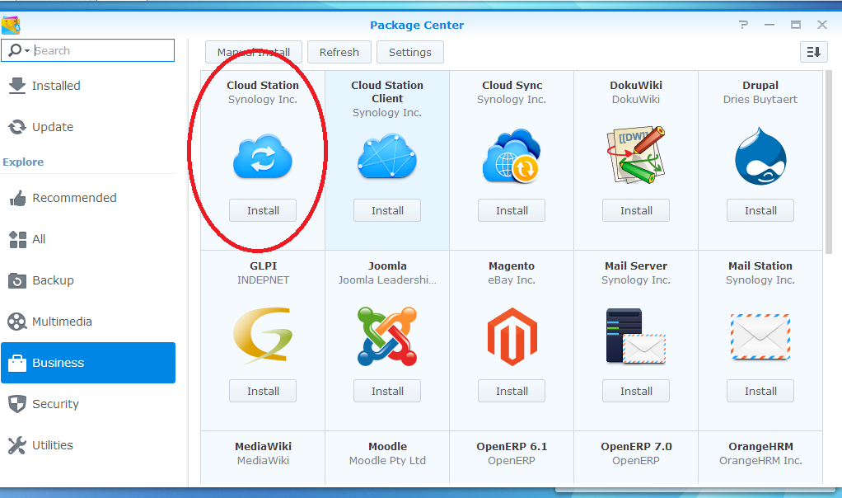Install DokuWiki
Image resolution: width=842 pixels, height=498 pixels.
636,210
